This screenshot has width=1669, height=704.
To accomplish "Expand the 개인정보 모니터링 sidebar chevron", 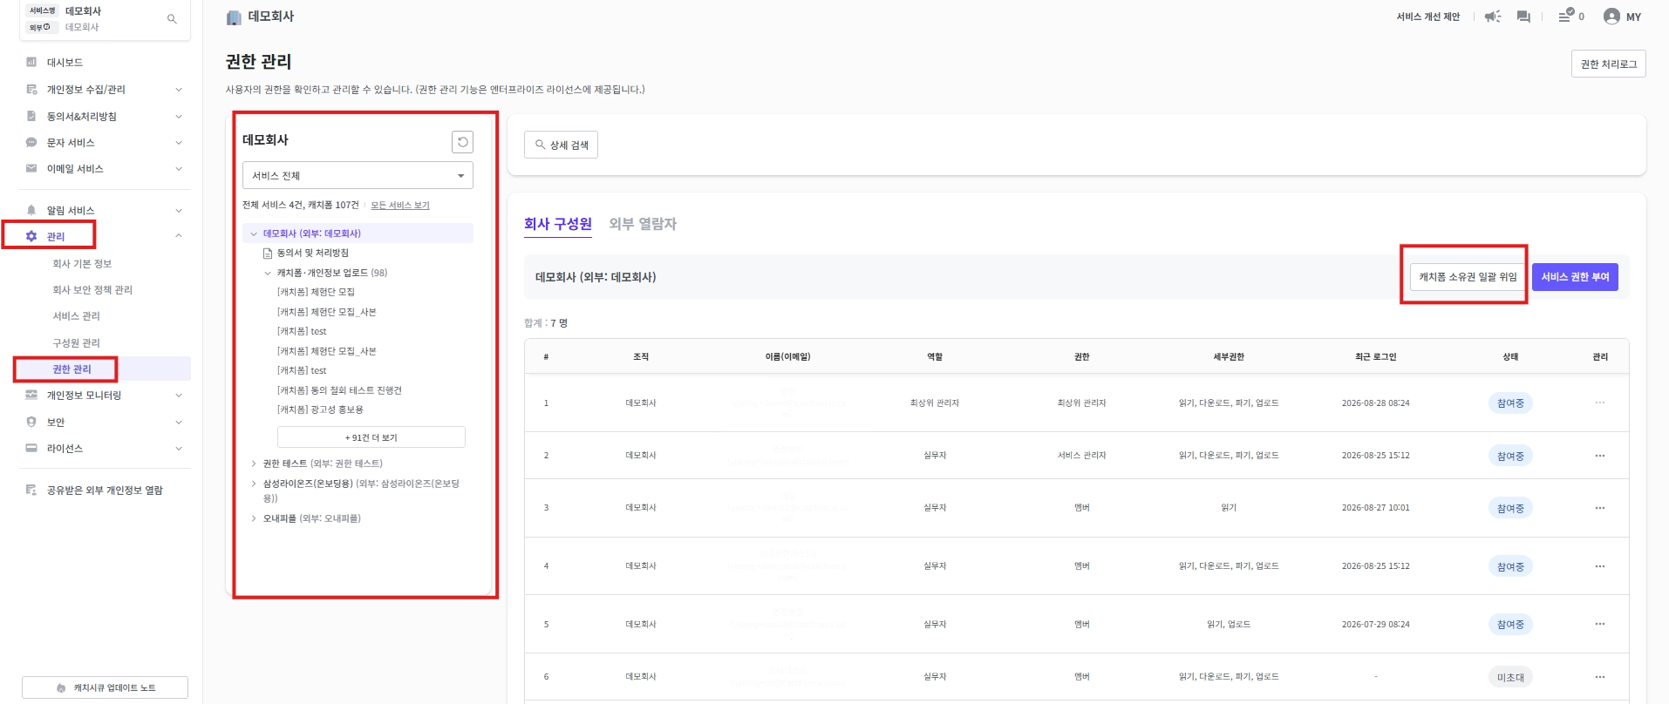I will 179,396.
